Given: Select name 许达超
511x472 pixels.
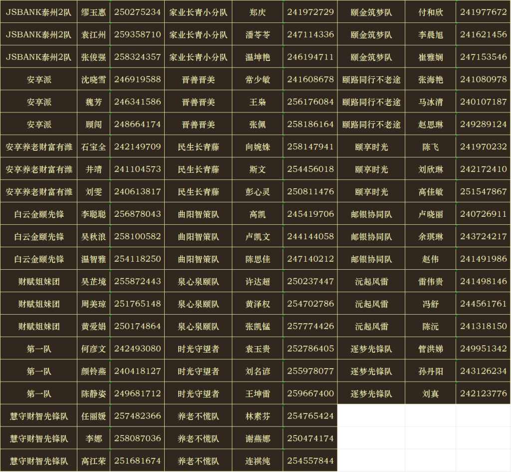Looking at the screenshot, I should (x=257, y=281).
